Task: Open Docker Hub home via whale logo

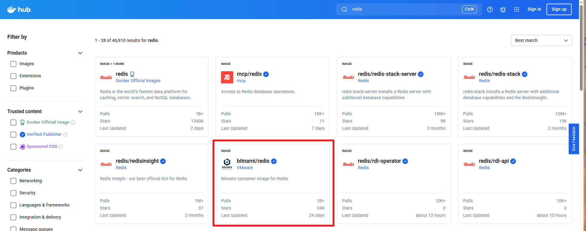Action: 19,9
